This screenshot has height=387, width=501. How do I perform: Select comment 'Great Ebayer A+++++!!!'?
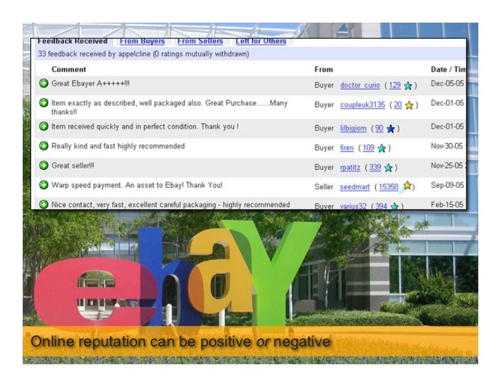click(90, 83)
